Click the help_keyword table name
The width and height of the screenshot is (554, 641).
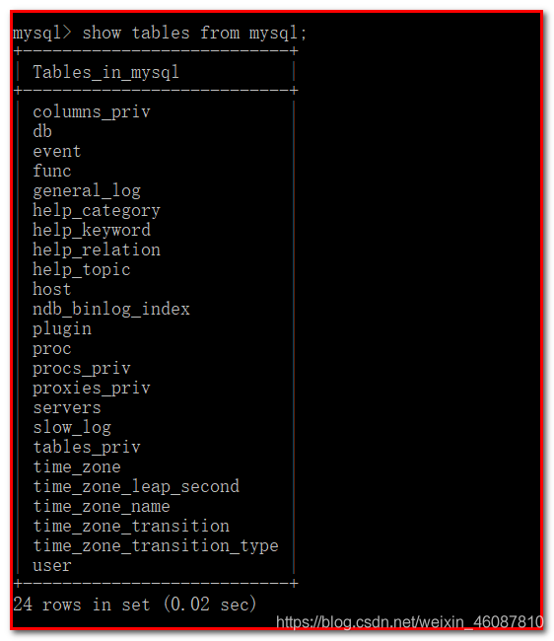[92, 230]
